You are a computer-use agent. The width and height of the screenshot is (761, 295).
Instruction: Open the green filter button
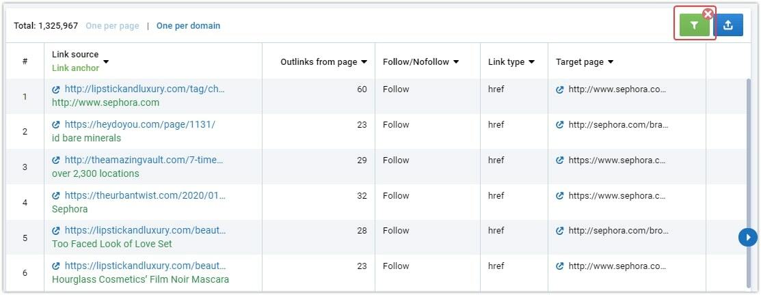point(695,25)
